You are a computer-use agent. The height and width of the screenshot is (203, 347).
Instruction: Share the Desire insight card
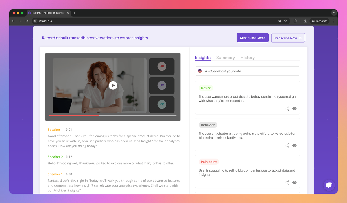click(x=287, y=109)
